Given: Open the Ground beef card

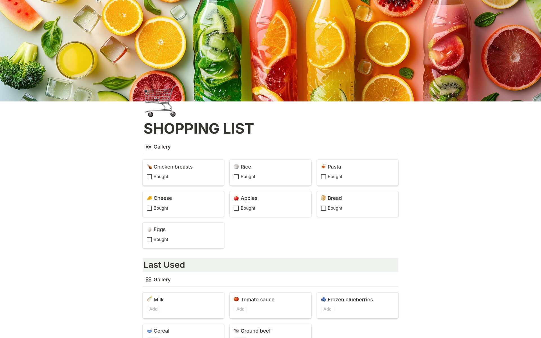Looking at the screenshot, I should 255,331.
